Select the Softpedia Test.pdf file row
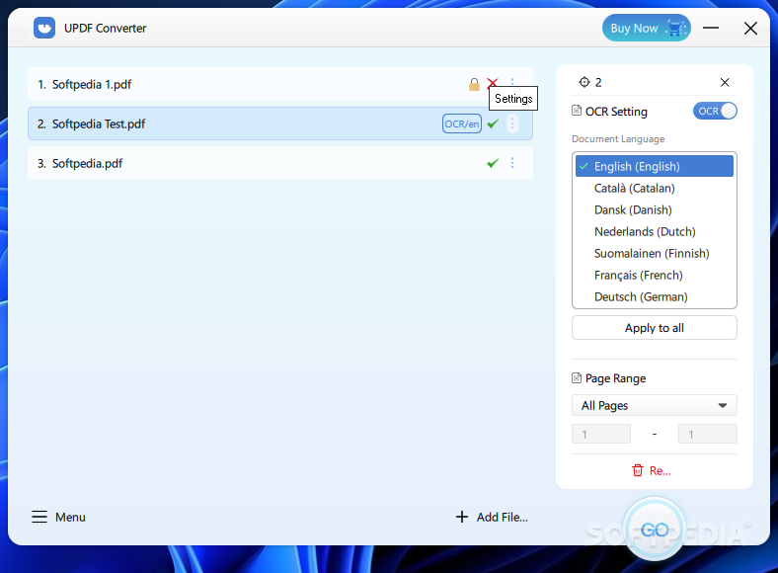Viewport: 778px width, 573px height. tap(280, 123)
